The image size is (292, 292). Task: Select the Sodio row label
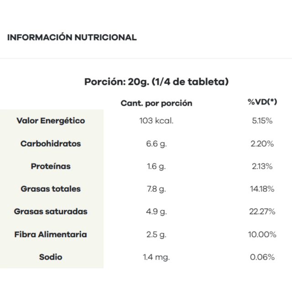tap(51, 257)
